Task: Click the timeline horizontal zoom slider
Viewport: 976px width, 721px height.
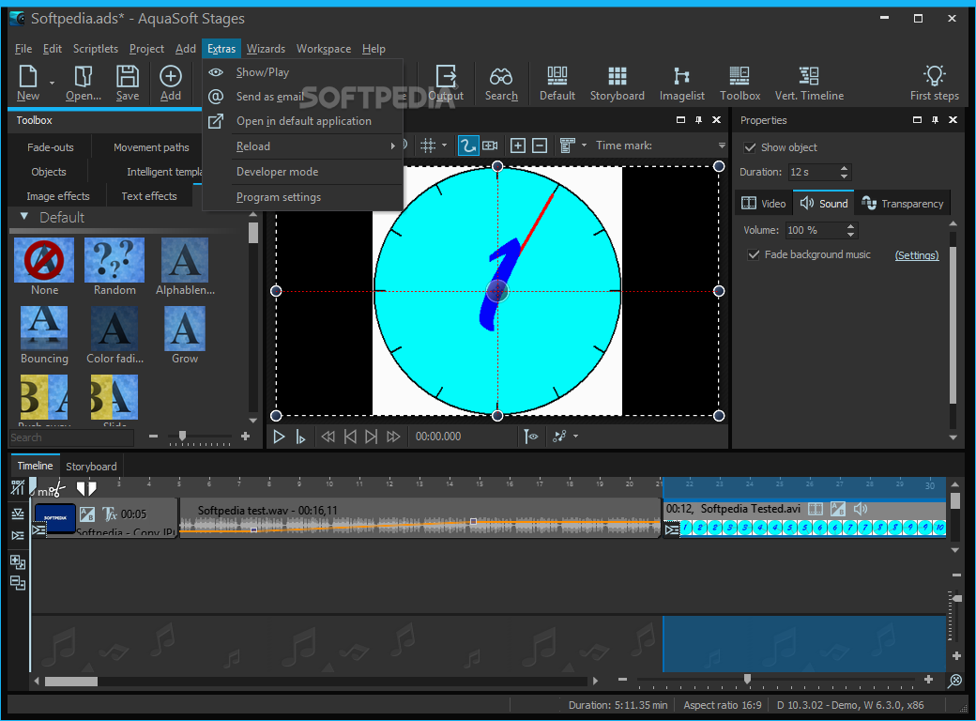Action: (747, 680)
